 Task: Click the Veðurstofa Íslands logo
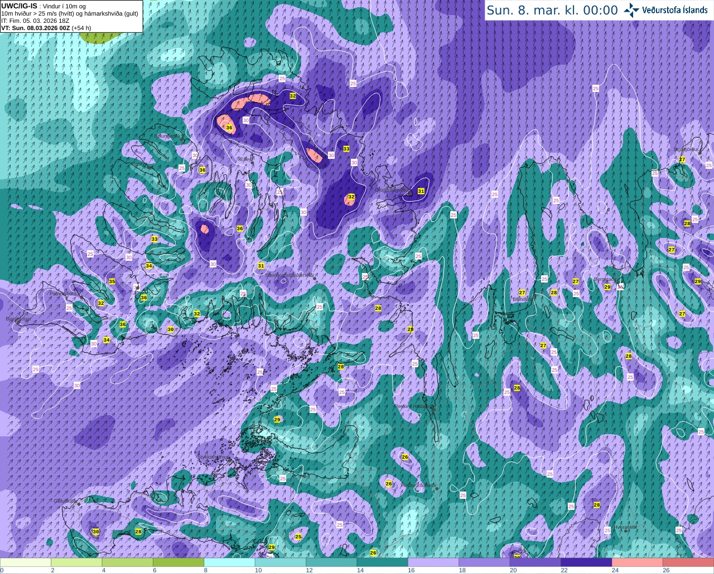665,9
